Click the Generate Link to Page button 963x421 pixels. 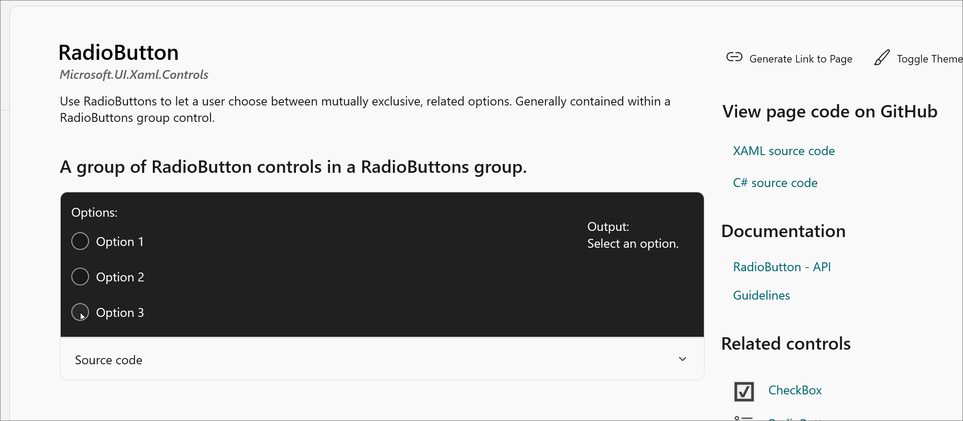801,58
